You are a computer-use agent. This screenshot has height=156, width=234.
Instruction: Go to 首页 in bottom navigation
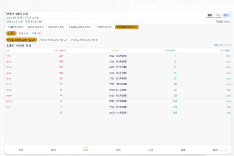21,150
